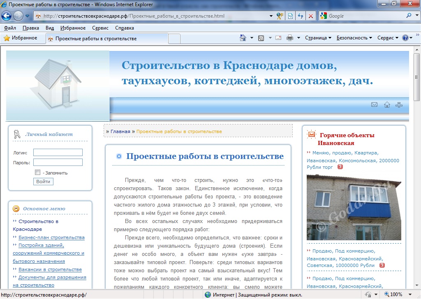This screenshot has width=421, height=299.
Task: Click the vertical scrollbar thumb
Action: (417, 77)
